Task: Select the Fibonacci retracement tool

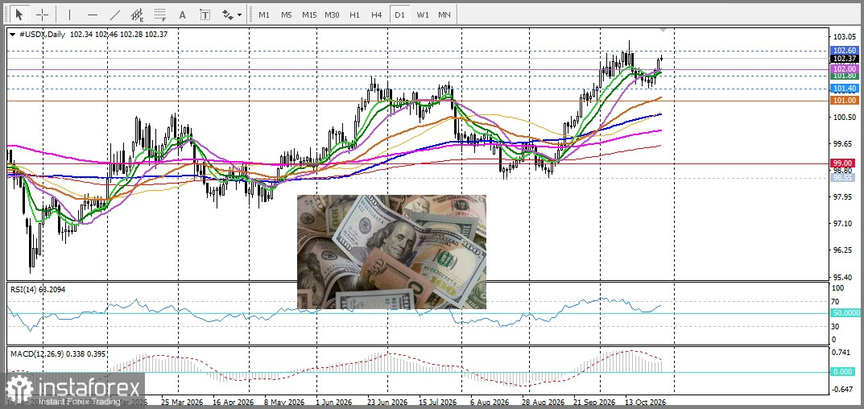Action: click(x=160, y=14)
